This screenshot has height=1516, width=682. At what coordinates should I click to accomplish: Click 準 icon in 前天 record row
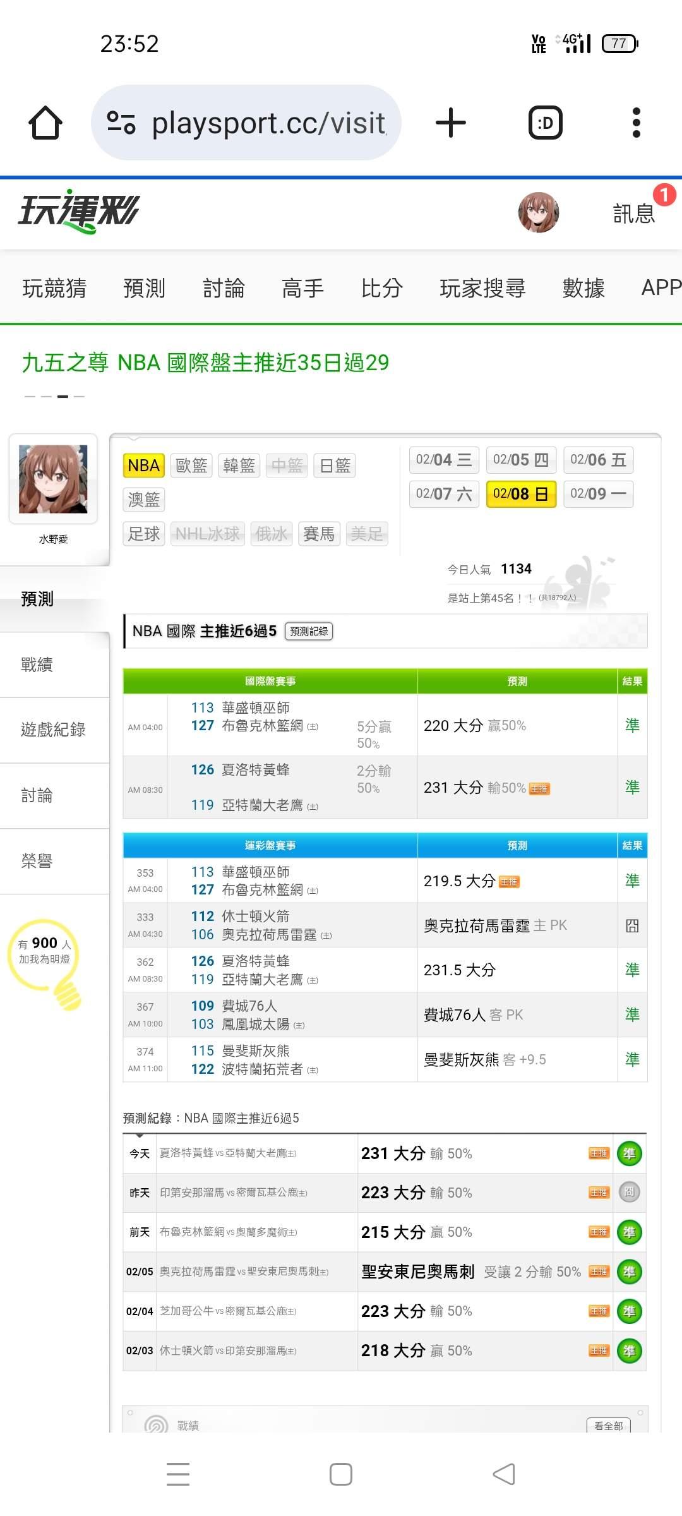point(630,1232)
